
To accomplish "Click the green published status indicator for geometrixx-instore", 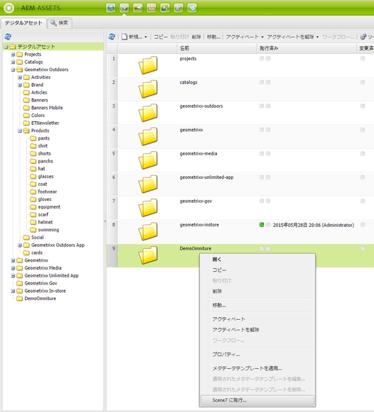I will (x=262, y=224).
